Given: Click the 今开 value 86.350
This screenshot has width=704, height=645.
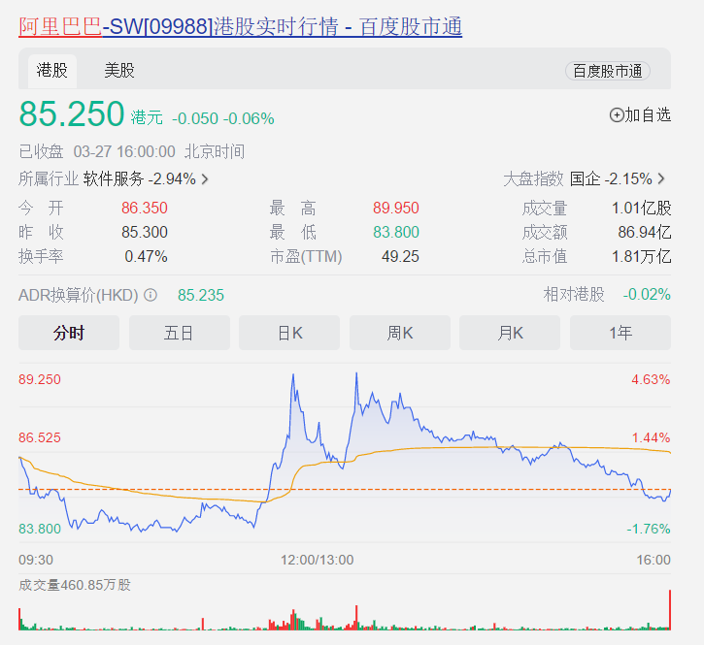Looking at the screenshot, I should [144, 209].
